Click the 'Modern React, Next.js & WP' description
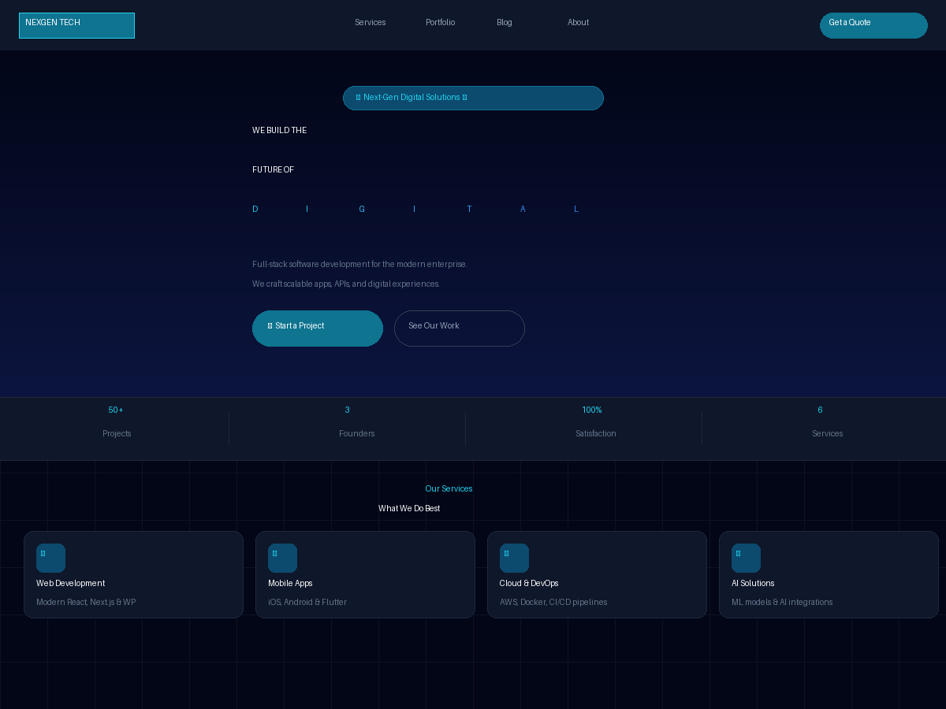This screenshot has height=709, width=946. (x=86, y=603)
